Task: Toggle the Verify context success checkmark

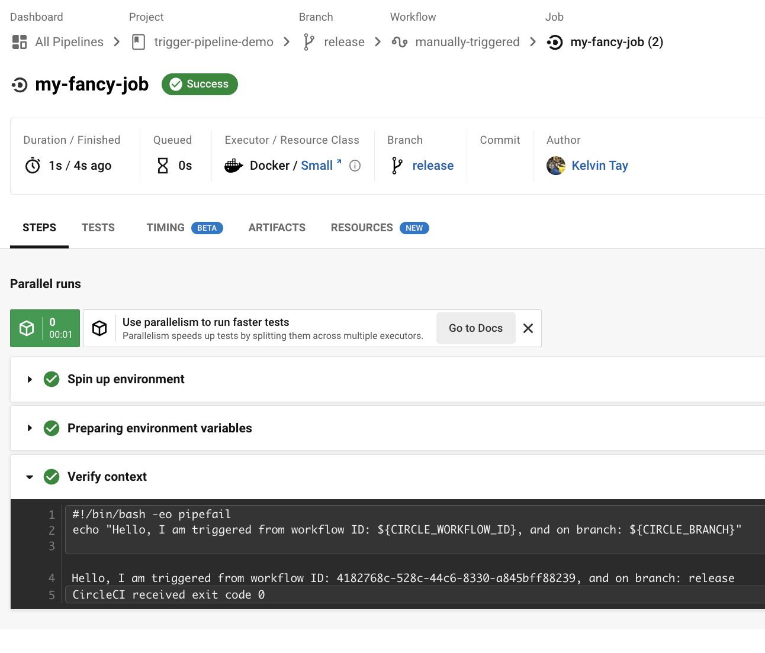Action: click(52, 476)
